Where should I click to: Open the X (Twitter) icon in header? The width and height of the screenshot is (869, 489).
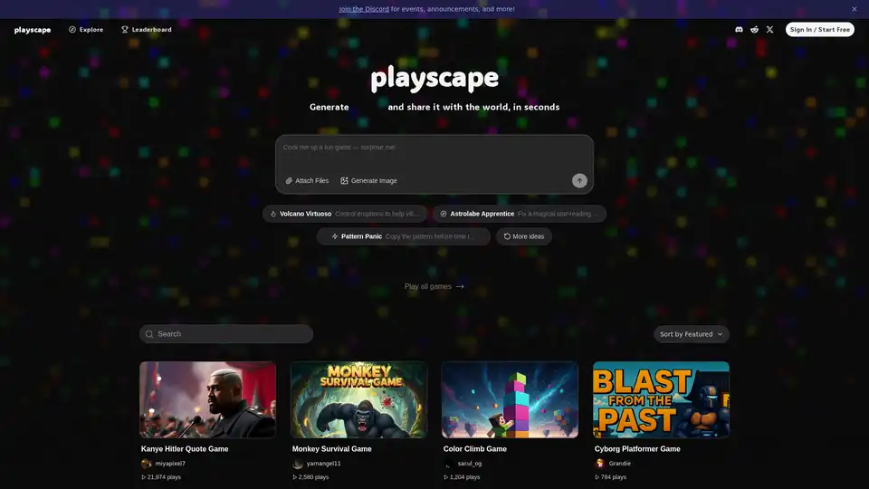coord(770,30)
